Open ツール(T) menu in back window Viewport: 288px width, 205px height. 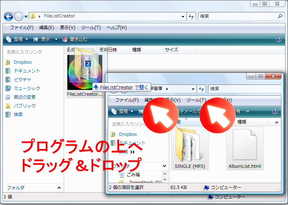91,28
